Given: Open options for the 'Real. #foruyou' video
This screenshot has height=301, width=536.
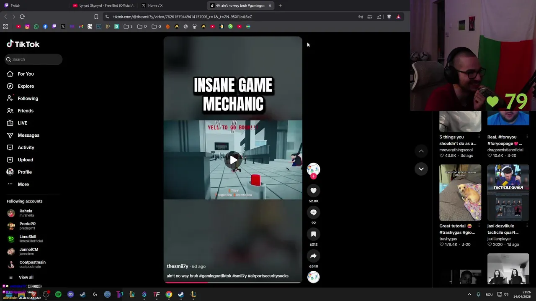Looking at the screenshot, I should (527, 137).
